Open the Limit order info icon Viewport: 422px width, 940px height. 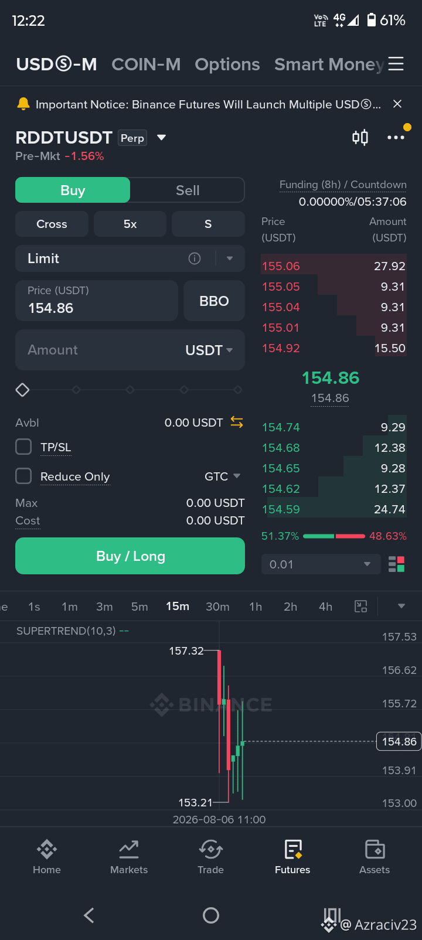coord(195,258)
